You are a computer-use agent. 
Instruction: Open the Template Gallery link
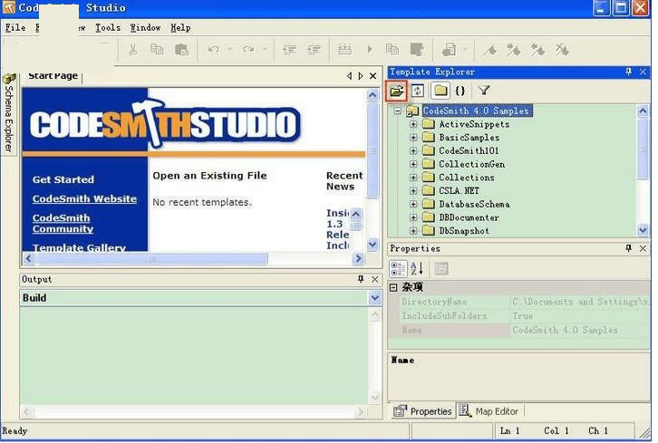(x=80, y=247)
